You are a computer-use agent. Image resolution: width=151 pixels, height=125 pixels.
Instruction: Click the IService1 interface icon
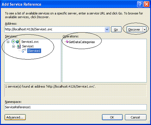[24, 51]
